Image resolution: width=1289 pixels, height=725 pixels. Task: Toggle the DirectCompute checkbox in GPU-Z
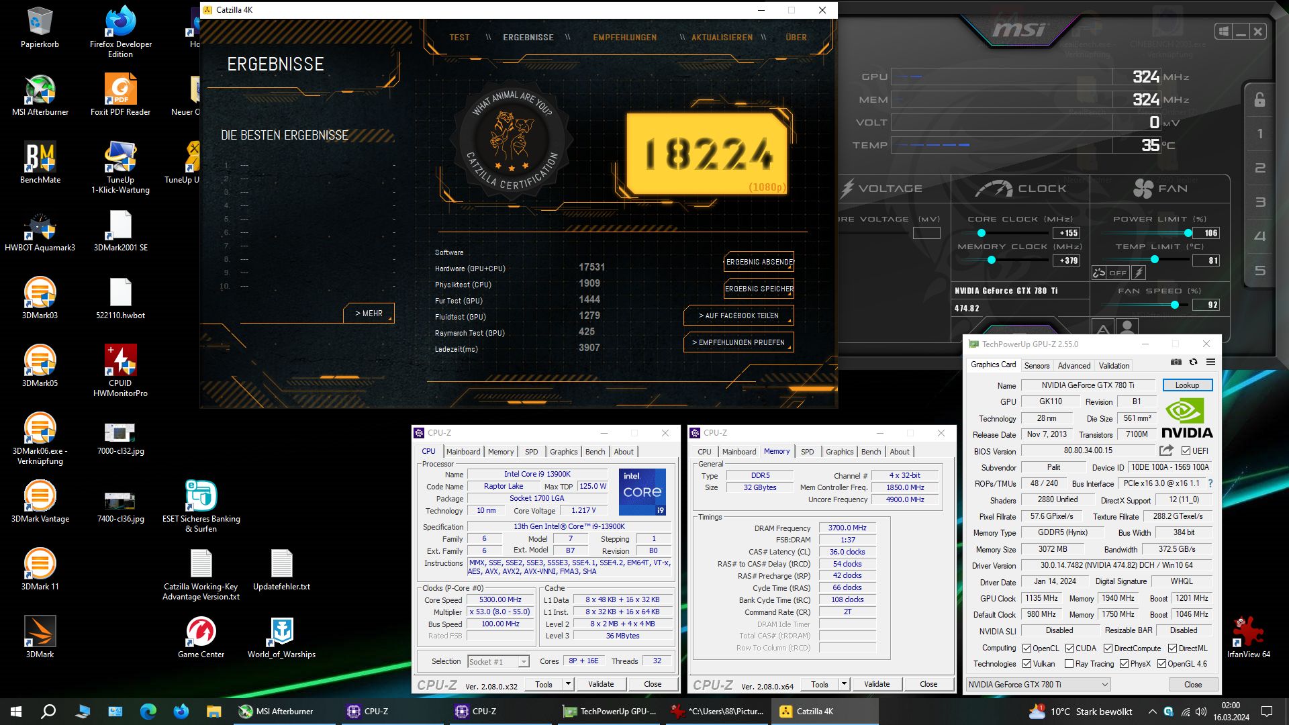tap(1108, 648)
